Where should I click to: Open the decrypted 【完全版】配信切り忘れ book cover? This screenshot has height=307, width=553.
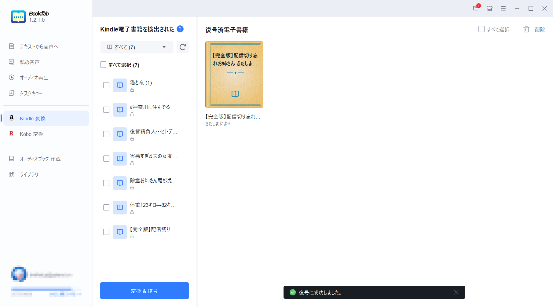(x=234, y=74)
